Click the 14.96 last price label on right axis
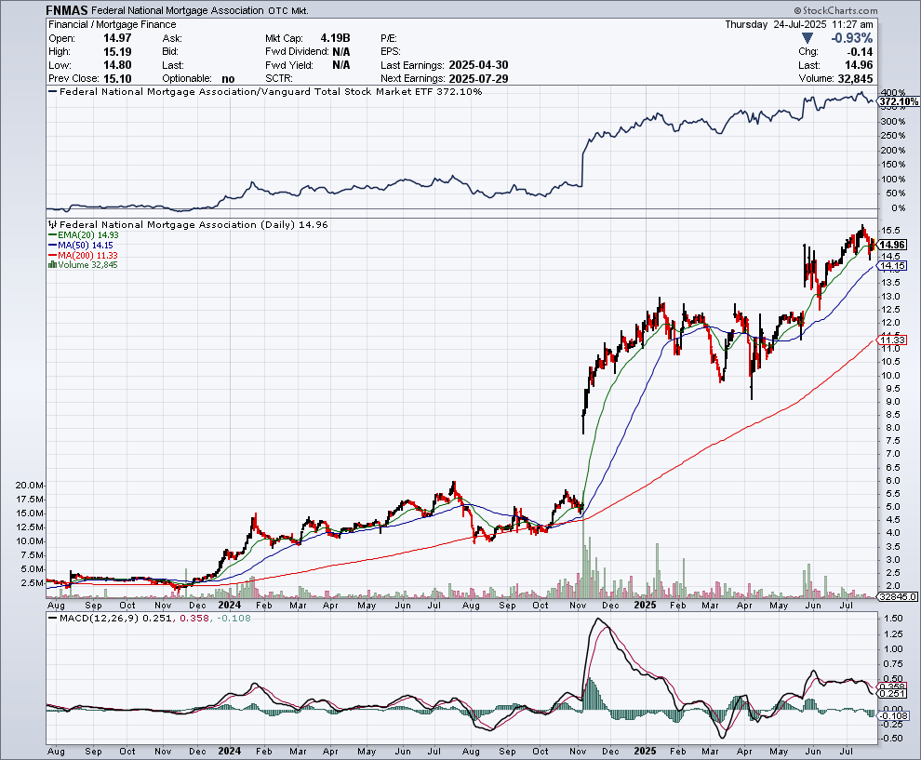The width and height of the screenshot is (921, 760). click(892, 247)
